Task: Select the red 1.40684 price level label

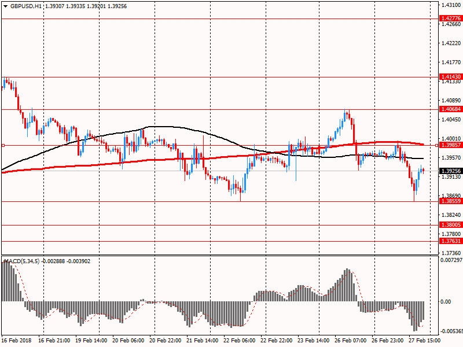Action: coord(451,109)
